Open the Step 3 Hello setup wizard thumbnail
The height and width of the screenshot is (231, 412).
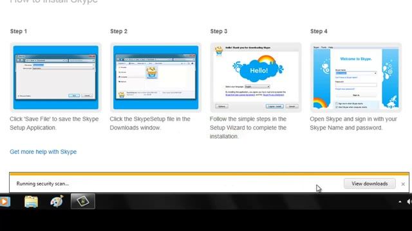256,77
